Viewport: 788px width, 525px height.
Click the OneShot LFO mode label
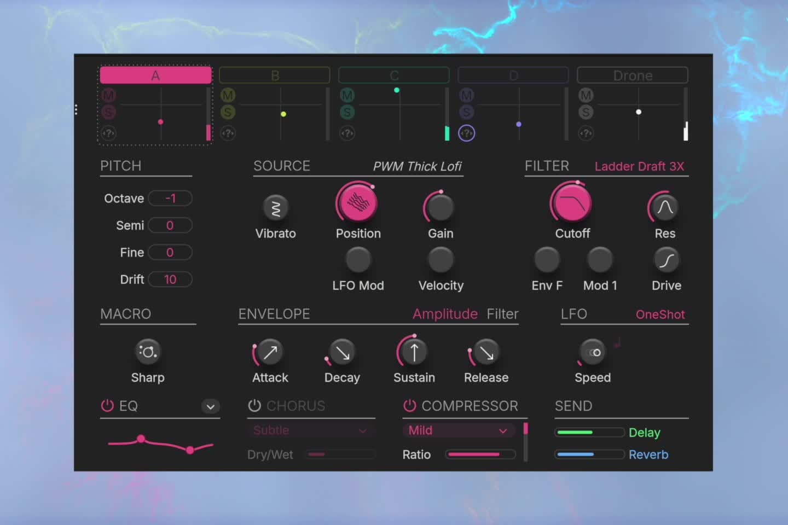click(x=660, y=314)
